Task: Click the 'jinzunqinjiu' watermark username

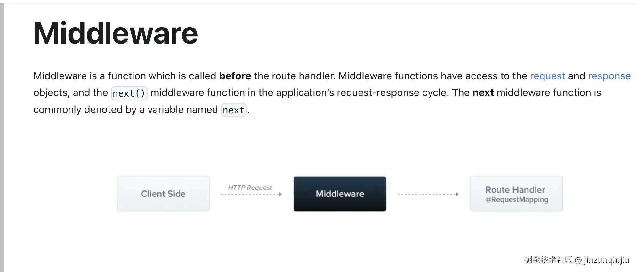Action: point(606,260)
